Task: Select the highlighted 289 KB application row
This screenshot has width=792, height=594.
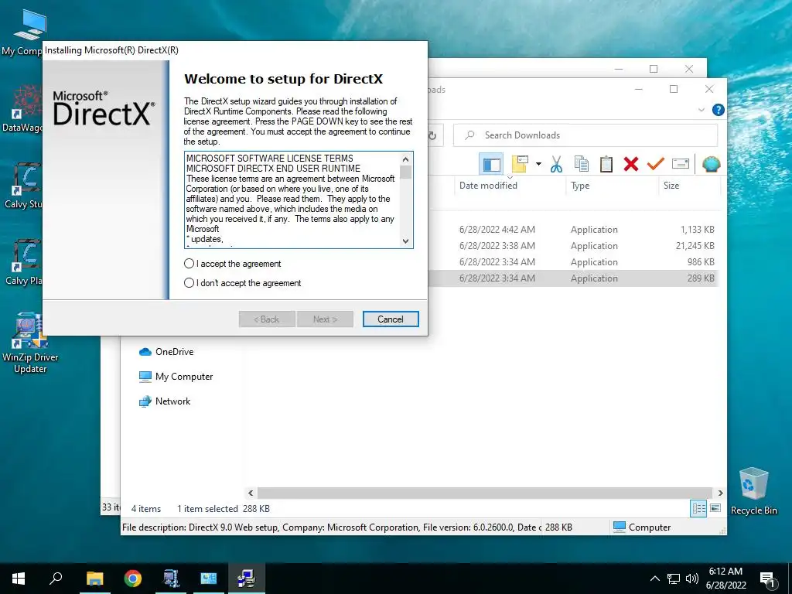Action: click(x=573, y=278)
